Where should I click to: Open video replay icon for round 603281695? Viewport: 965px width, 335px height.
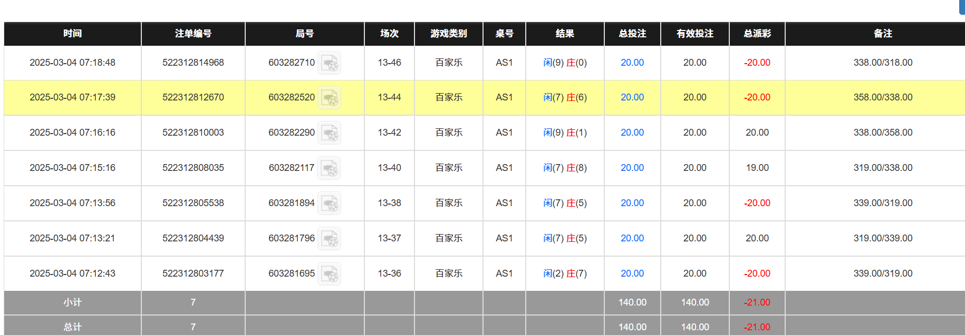(330, 274)
